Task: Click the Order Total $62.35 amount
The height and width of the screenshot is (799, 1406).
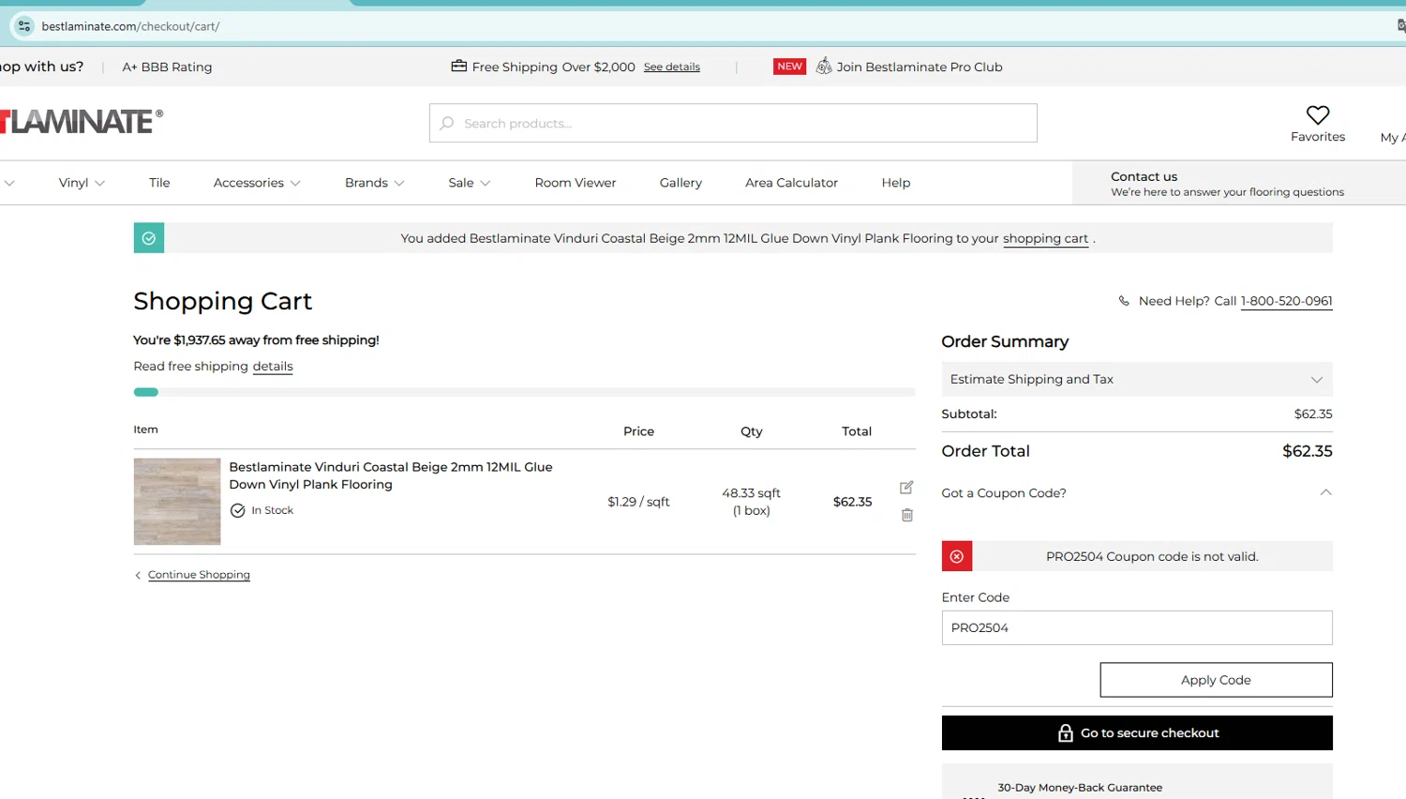Action: coord(1307,451)
